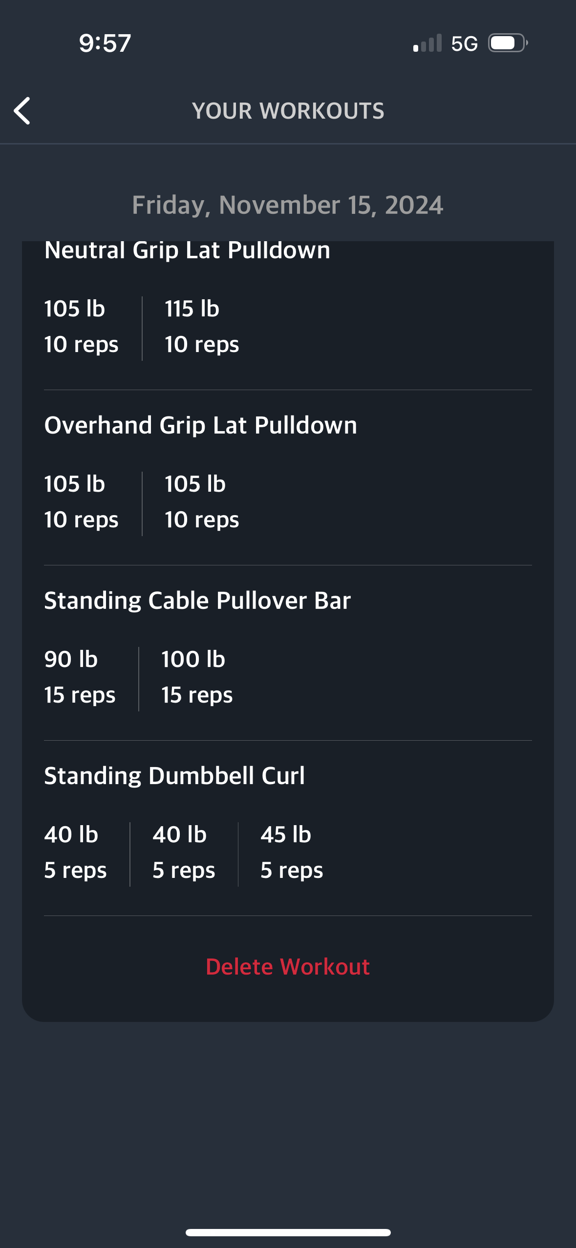Tap the 105 lb Neutral Grip set
This screenshot has width=576, height=1248.
[81, 327]
